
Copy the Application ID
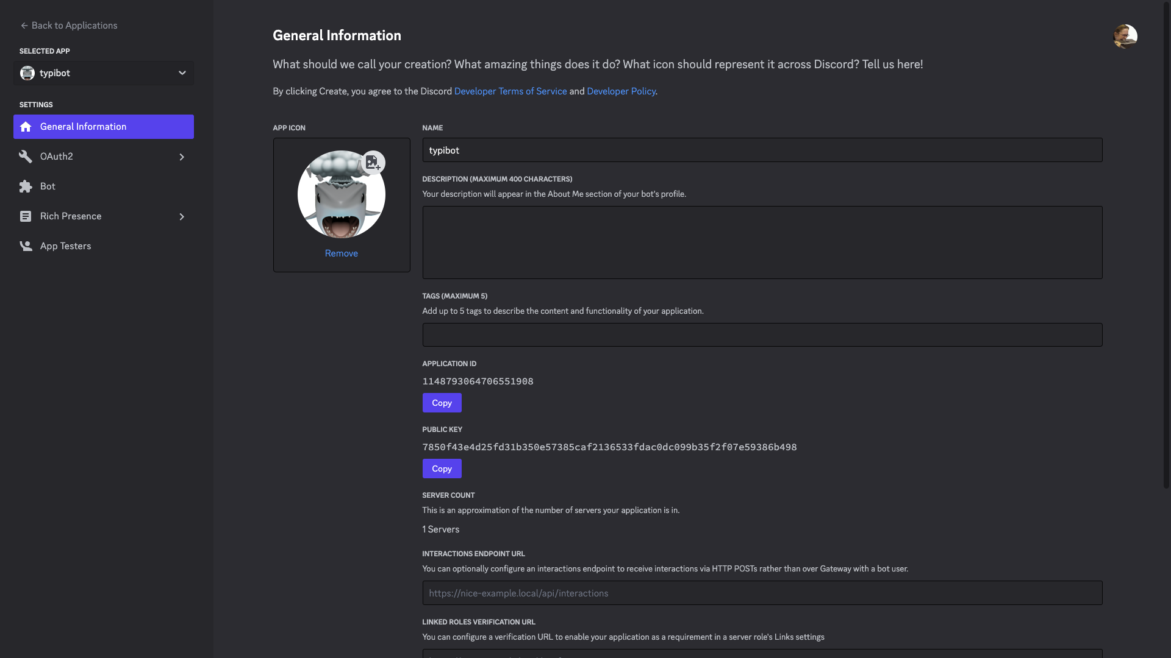[442, 403]
